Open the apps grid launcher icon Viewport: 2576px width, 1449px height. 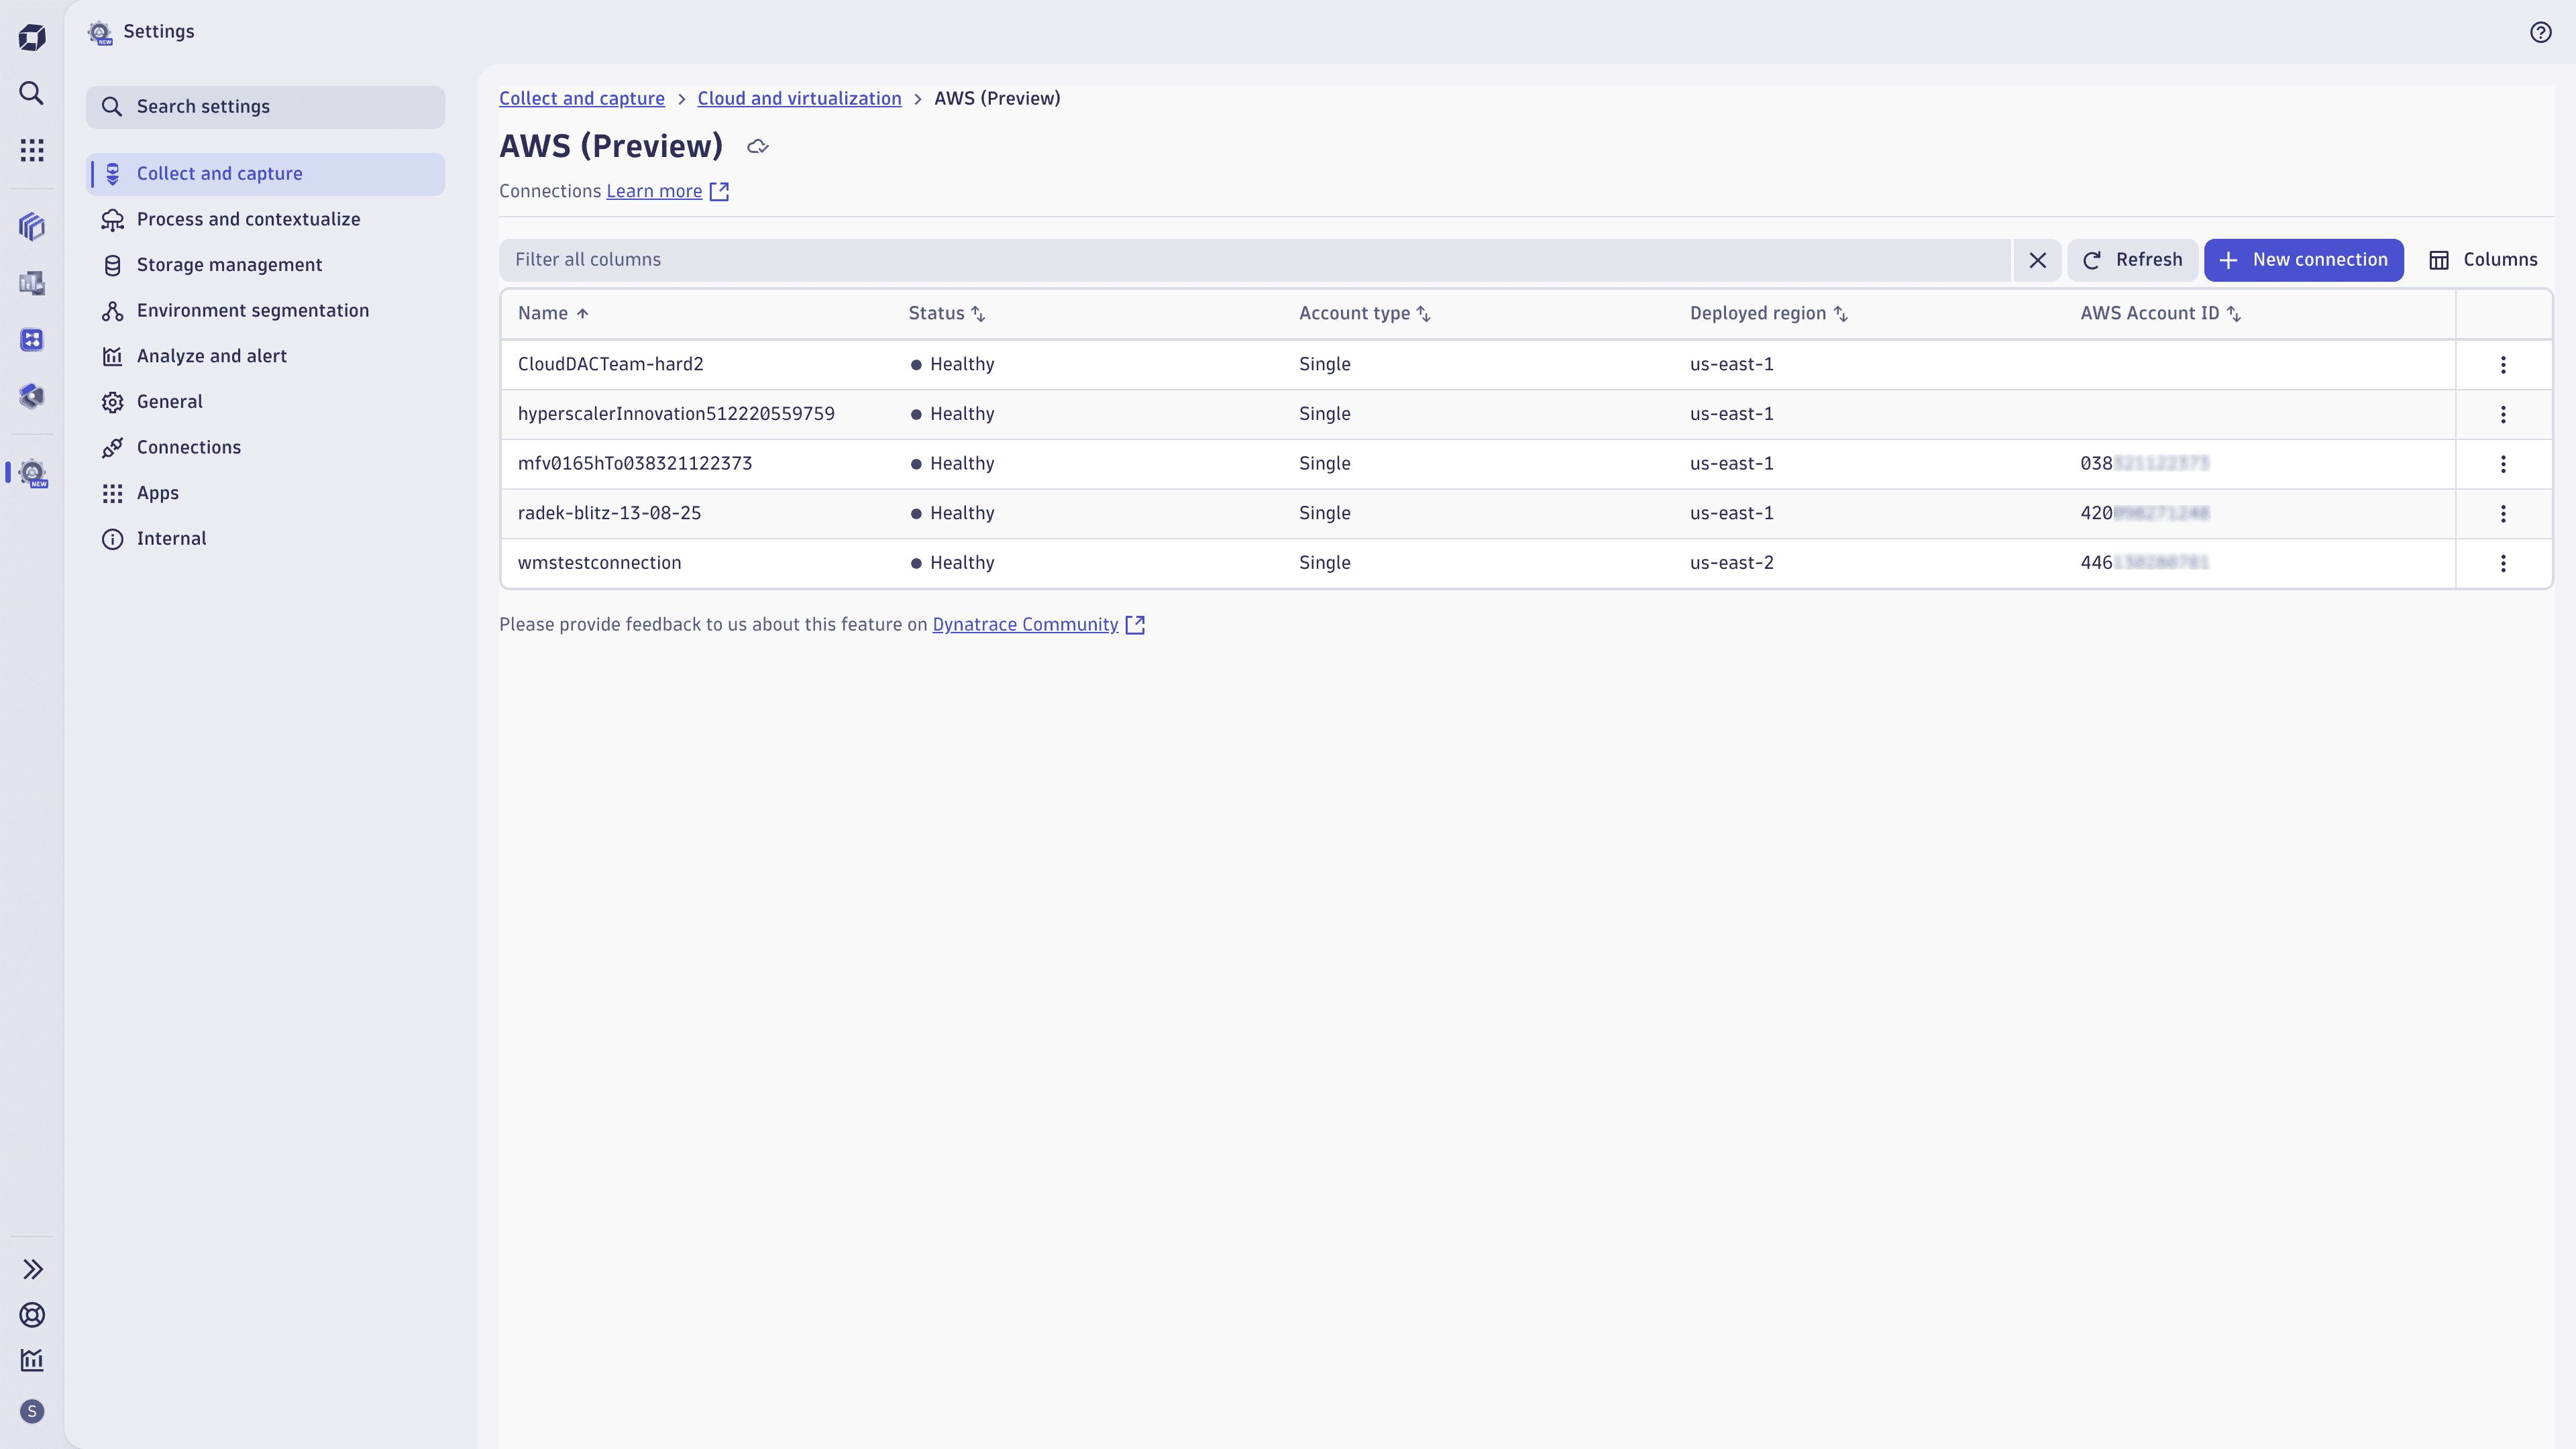coord(32,150)
